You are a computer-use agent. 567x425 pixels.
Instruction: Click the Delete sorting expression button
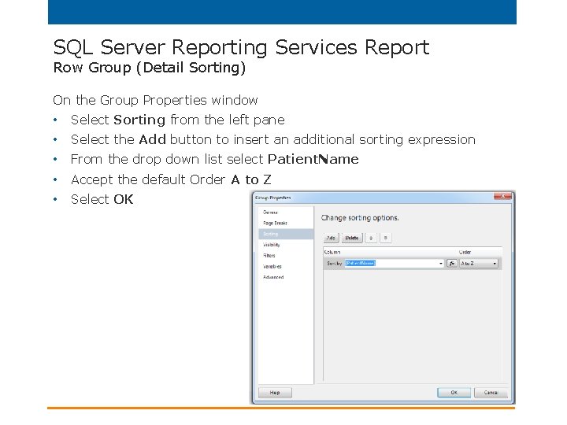point(352,238)
